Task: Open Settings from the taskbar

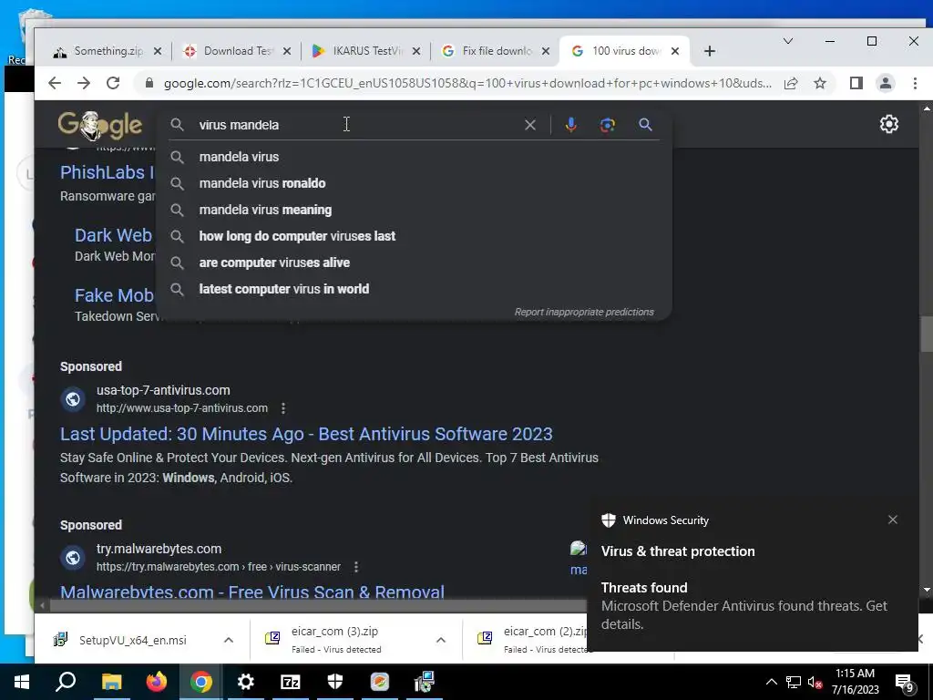Action: tap(246, 682)
